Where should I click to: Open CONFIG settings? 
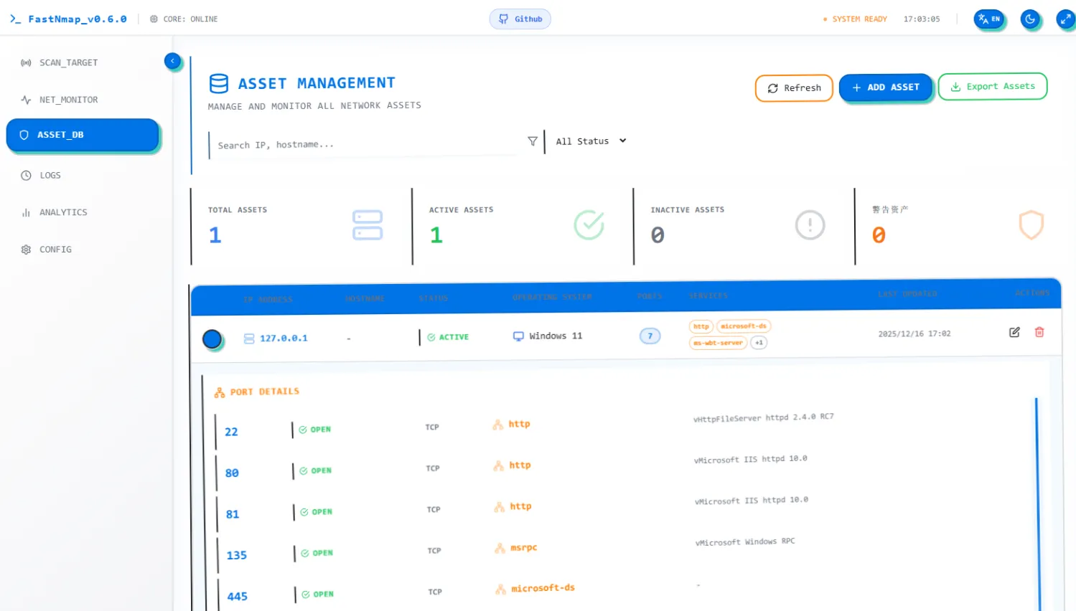(x=55, y=250)
